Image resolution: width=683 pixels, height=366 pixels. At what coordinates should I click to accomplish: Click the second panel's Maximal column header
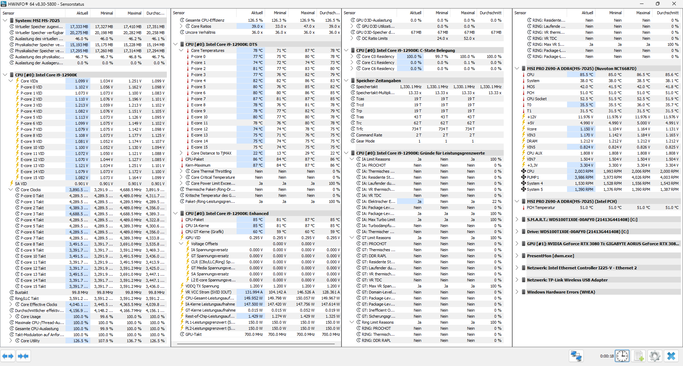coord(302,13)
